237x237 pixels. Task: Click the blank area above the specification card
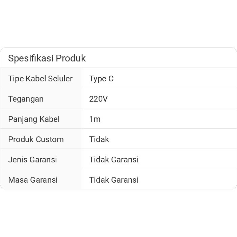(118, 24)
